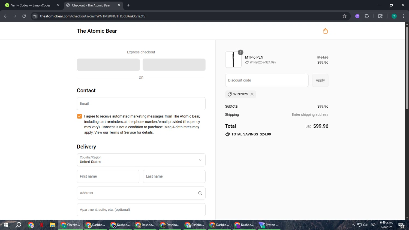Click the browser forward arrow

coord(15,16)
